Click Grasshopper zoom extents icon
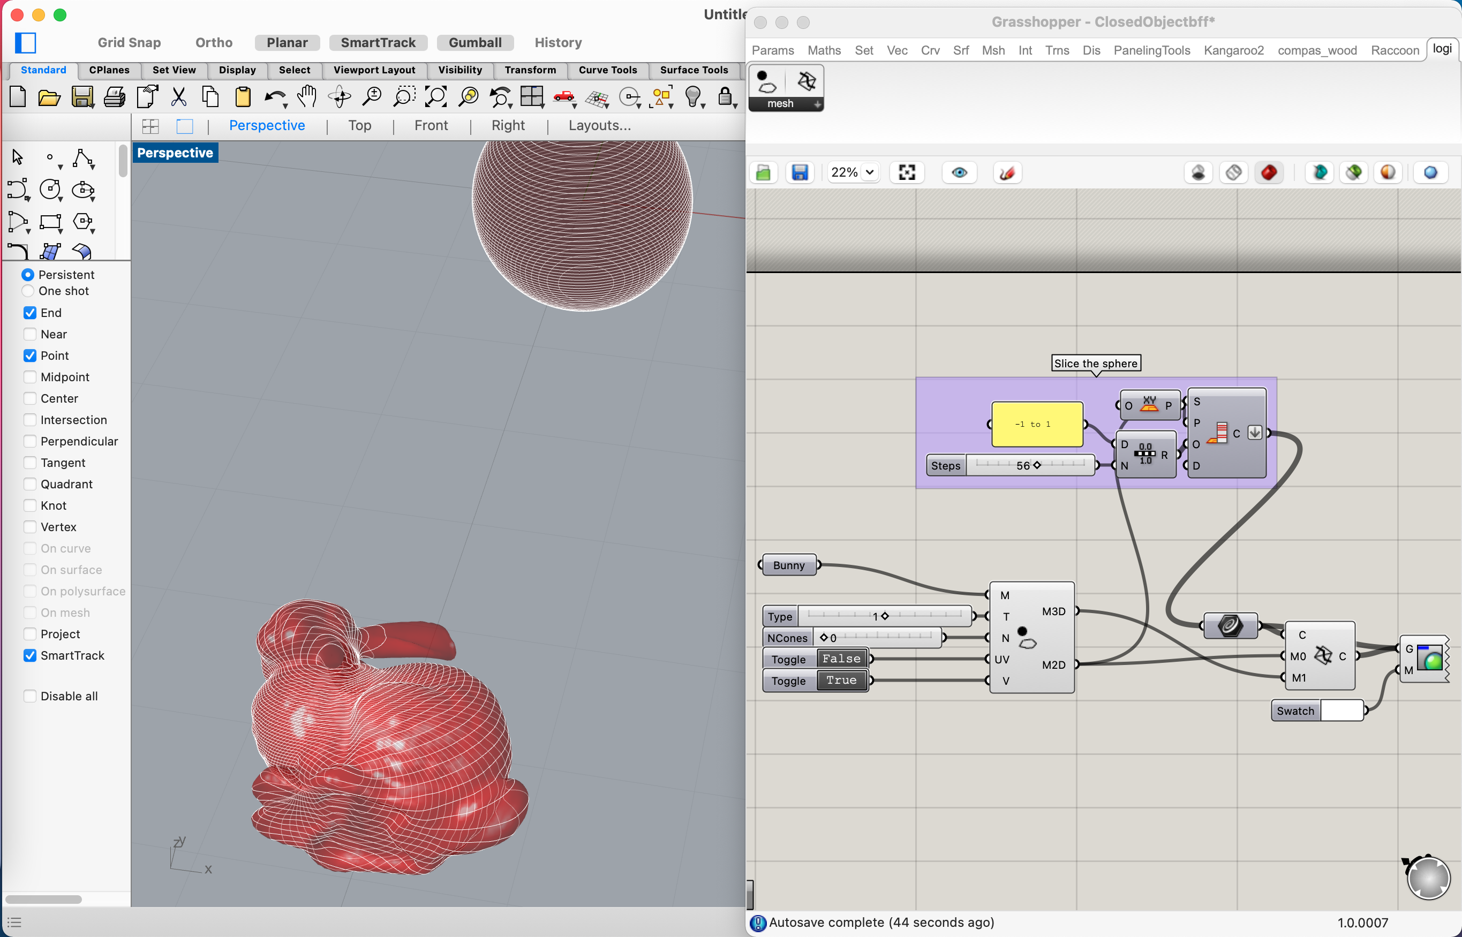Image resolution: width=1462 pixels, height=937 pixels. [x=907, y=173]
